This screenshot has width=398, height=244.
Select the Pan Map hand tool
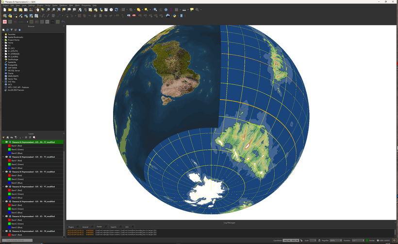point(37,10)
